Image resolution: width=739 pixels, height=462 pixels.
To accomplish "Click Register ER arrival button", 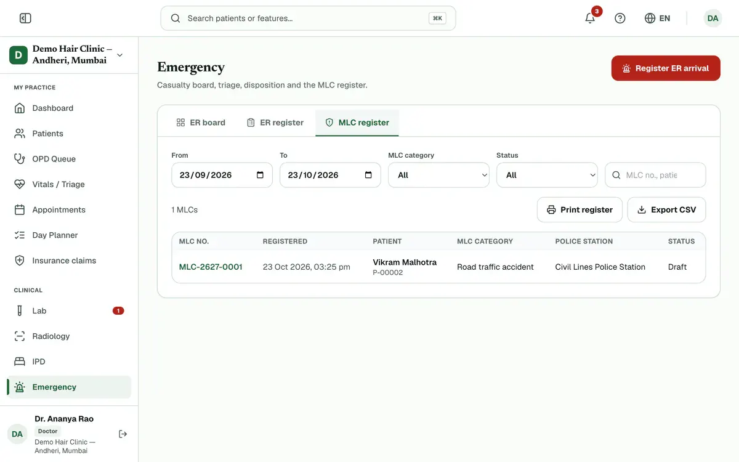I will pos(666,68).
